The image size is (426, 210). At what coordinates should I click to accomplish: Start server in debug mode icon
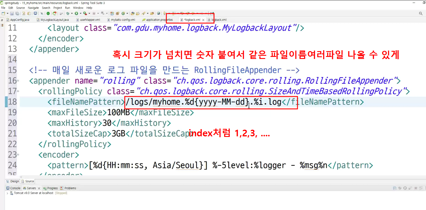click(400, 188)
